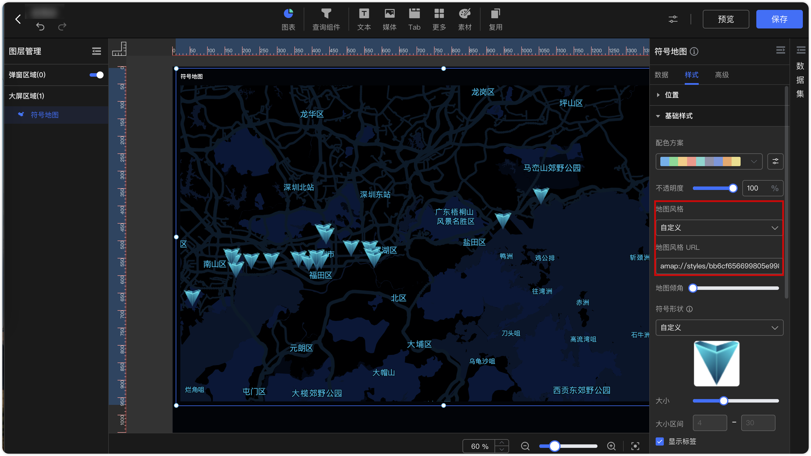Open the 图表 chart component menu

point(288,19)
